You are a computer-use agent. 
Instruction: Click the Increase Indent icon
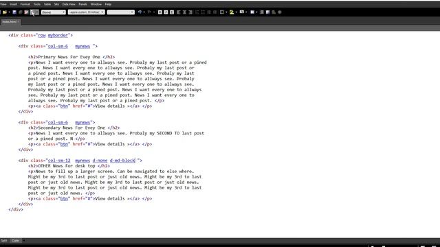pyautogui.click(x=214, y=12)
